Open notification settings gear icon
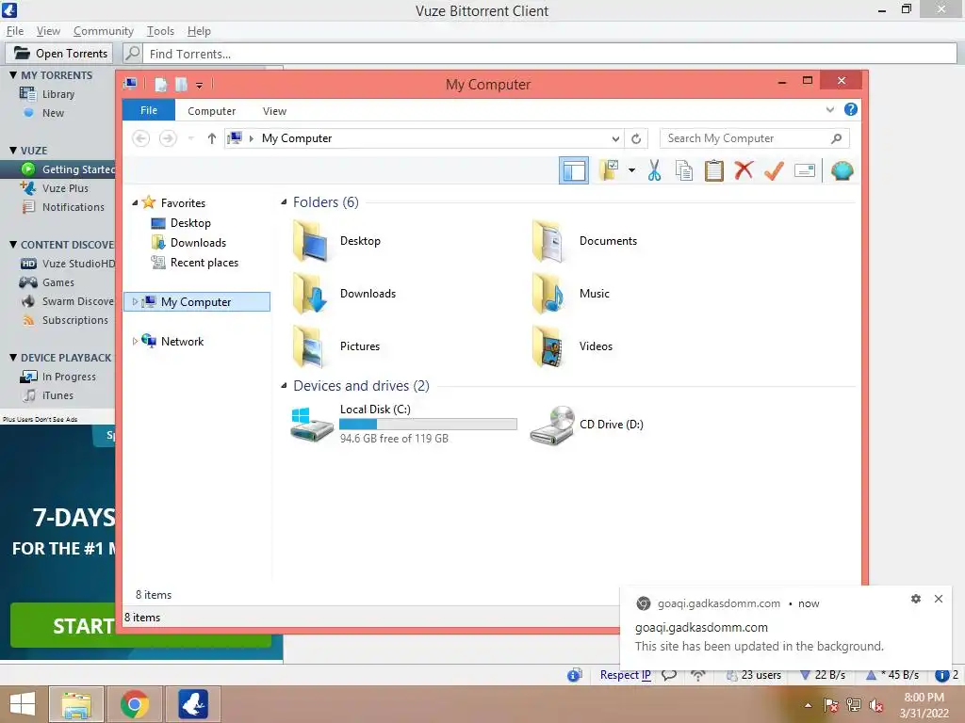965x723 pixels. pyautogui.click(x=916, y=599)
